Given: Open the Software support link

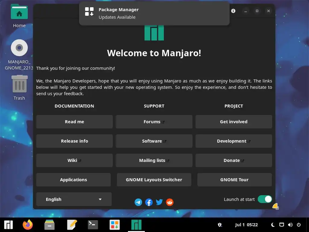Looking at the screenshot, I should (x=154, y=141).
